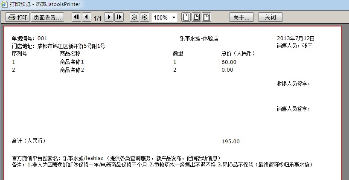Click the sales signature label 销售人员签字
The height and width of the screenshot is (180, 349).
coord(294,109)
